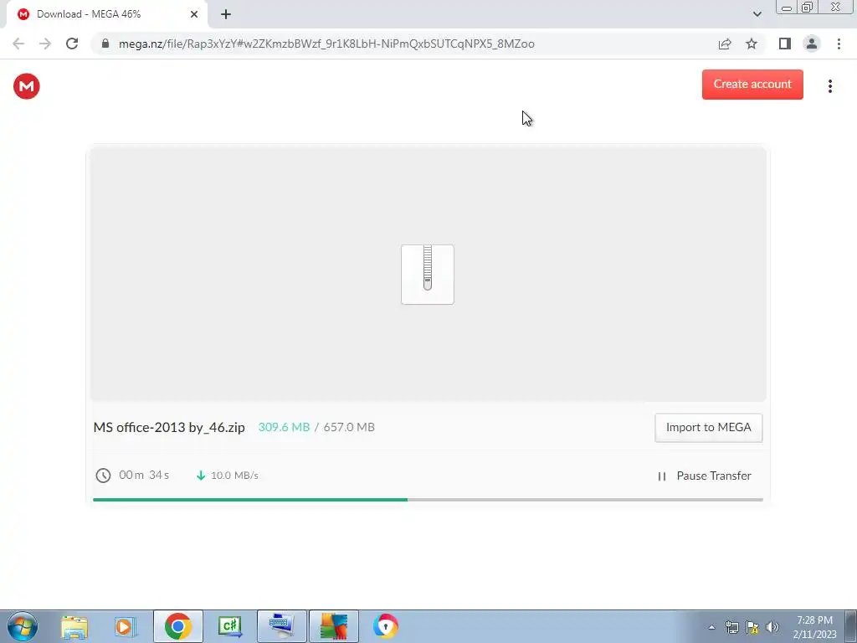The width and height of the screenshot is (857, 643).
Task: Click the 10.0 MB/s speed text
Action: click(x=234, y=476)
